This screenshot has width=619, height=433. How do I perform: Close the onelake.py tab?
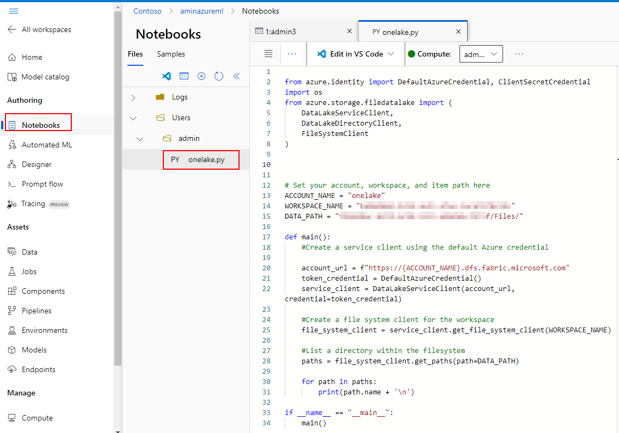(458, 32)
